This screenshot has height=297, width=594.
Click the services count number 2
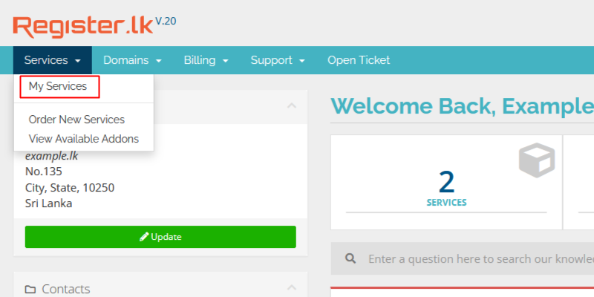pyautogui.click(x=446, y=182)
